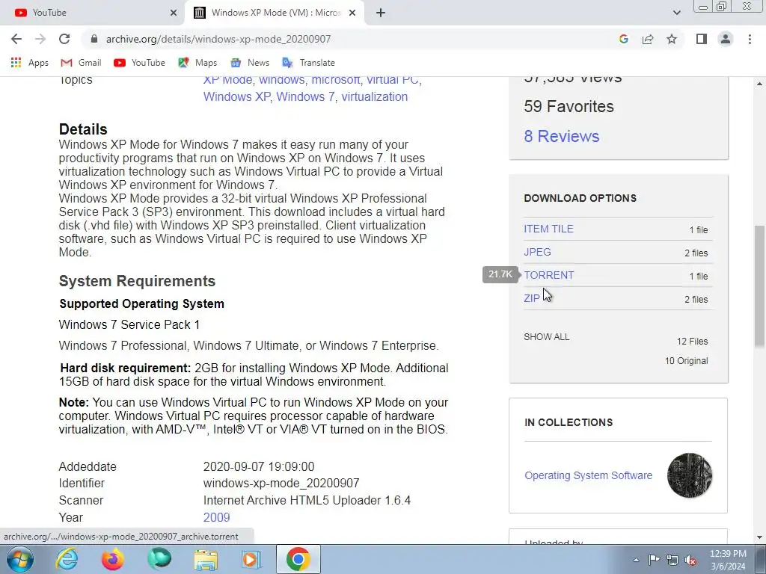Open the Chrome side panel
Viewport: 766px width, 574px height.
coord(702,39)
